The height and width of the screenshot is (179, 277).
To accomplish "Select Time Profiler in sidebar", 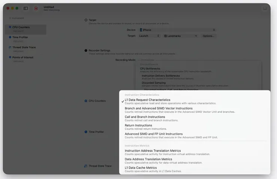I will (26, 39).
